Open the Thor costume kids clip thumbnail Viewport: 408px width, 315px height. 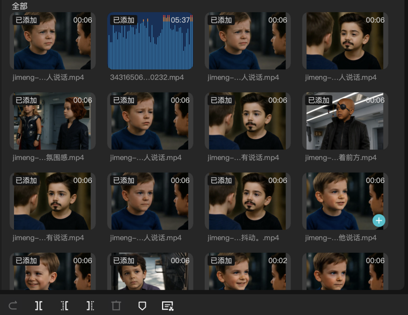coord(53,121)
